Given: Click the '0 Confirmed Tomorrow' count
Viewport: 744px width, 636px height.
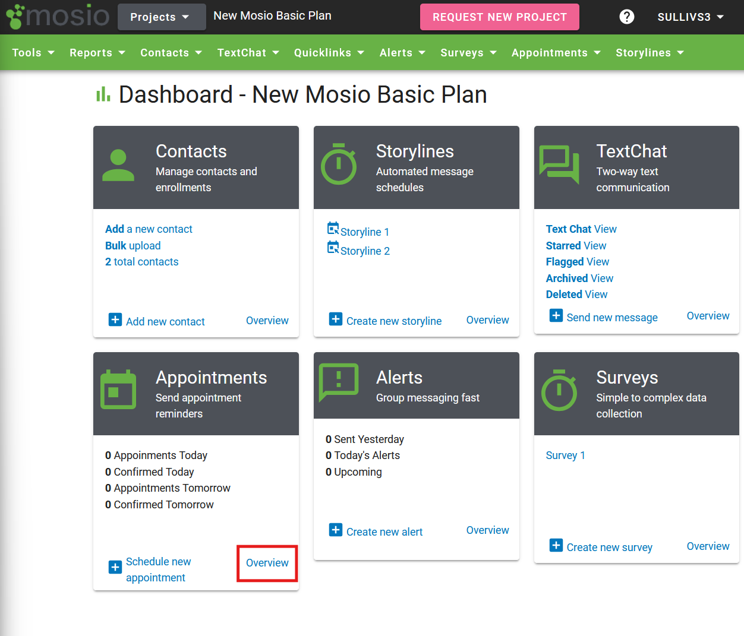Looking at the screenshot, I should 160,505.
